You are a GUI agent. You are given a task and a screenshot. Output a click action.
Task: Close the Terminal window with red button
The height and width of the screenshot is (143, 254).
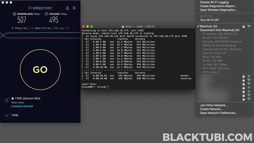(84, 26)
